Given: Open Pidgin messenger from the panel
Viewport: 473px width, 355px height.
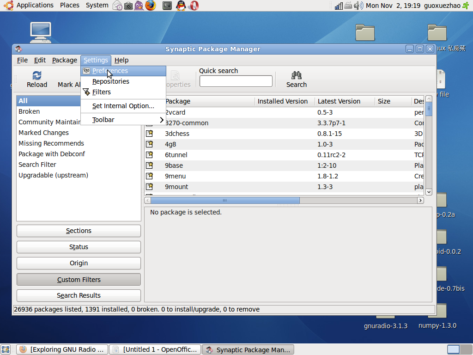Looking at the screenshot, I should [x=139, y=6].
